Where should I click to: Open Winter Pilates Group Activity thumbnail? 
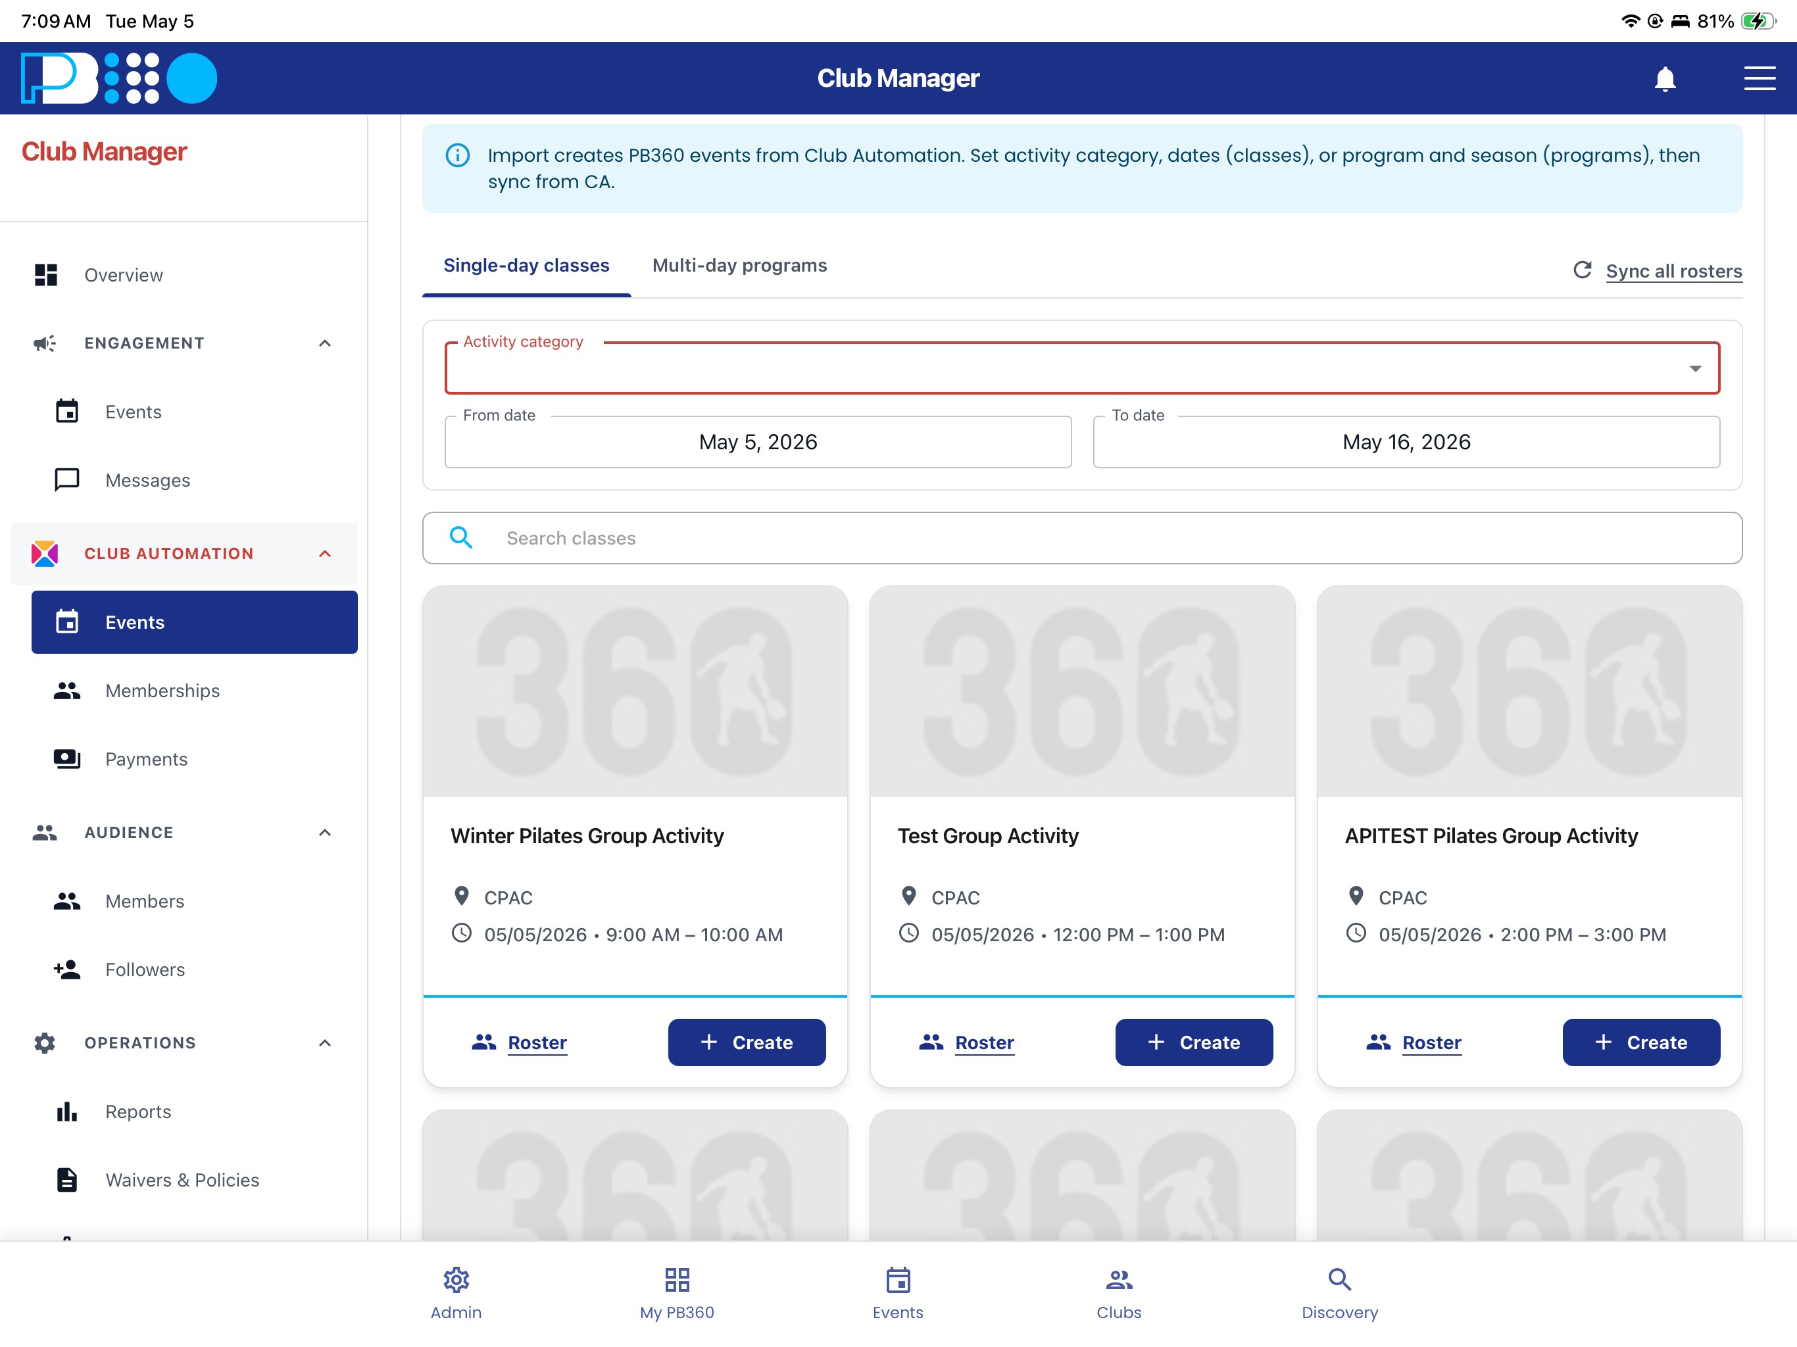(635, 691)
